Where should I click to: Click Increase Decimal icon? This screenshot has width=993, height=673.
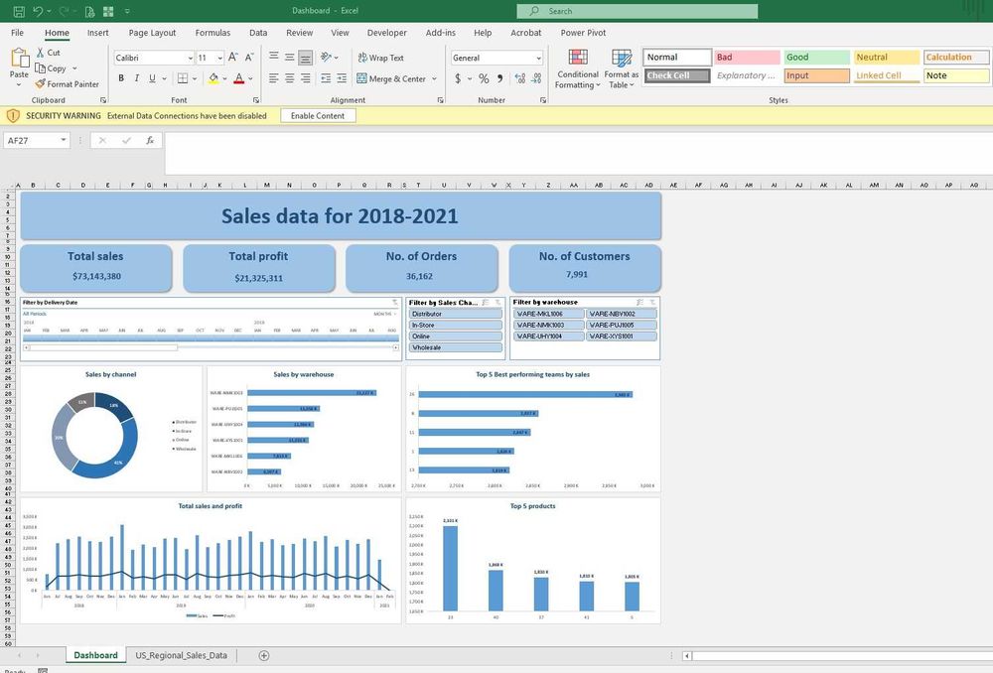tap(520, 78)
